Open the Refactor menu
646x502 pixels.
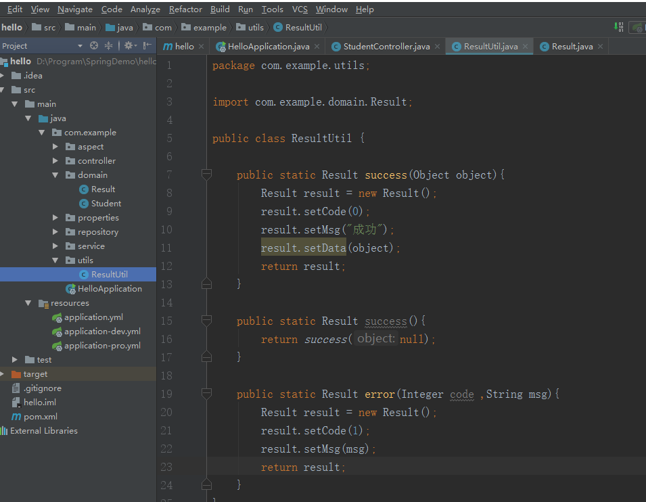pyautogui.click(x=185, y=9)
